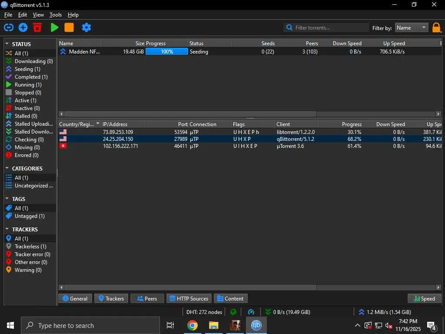Select Seeding (1) status filter

pyautogui.click(x=30, y=69)
